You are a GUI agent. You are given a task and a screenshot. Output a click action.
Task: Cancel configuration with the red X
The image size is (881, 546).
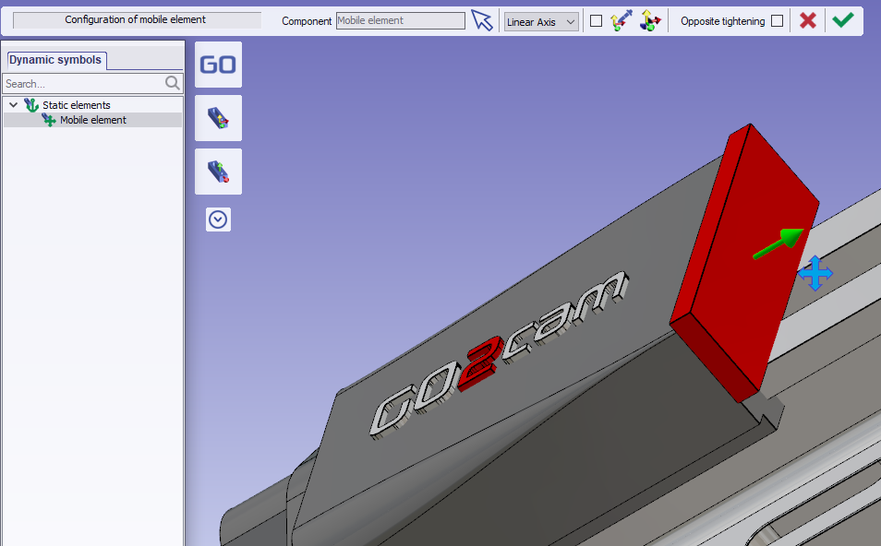808,20
